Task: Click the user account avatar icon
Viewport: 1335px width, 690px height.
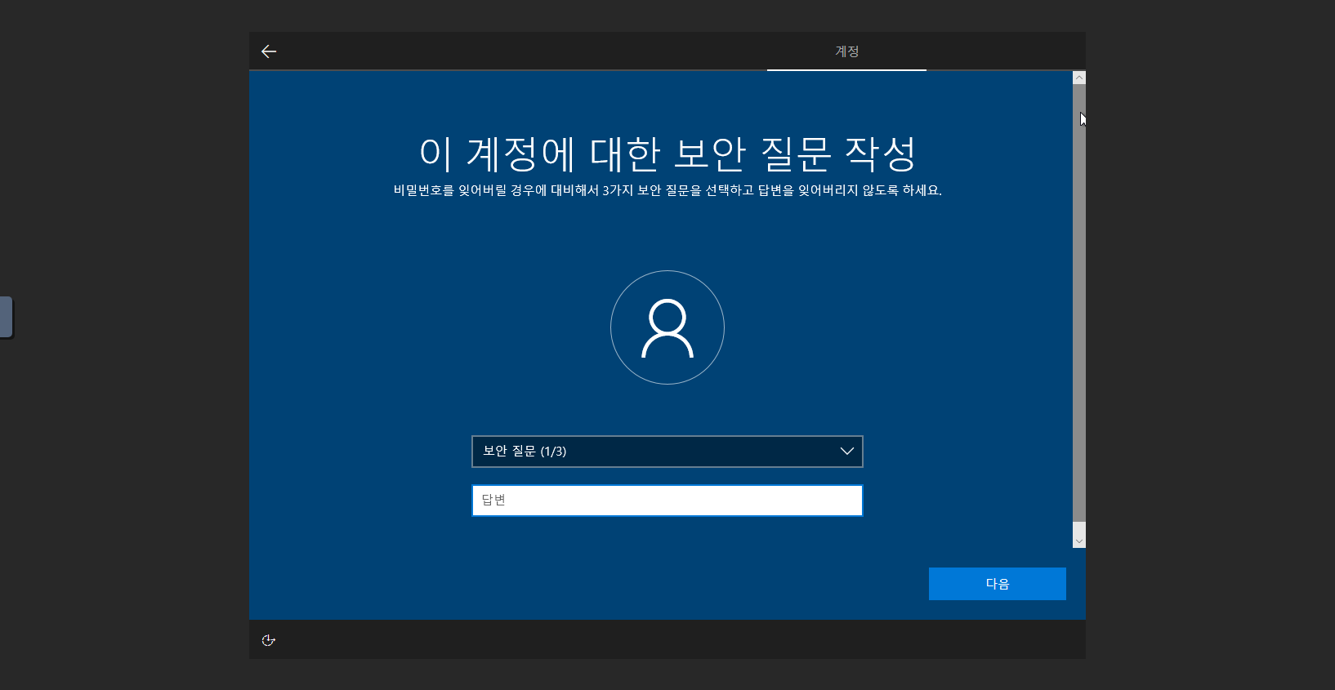Action: tap(667, 327)
